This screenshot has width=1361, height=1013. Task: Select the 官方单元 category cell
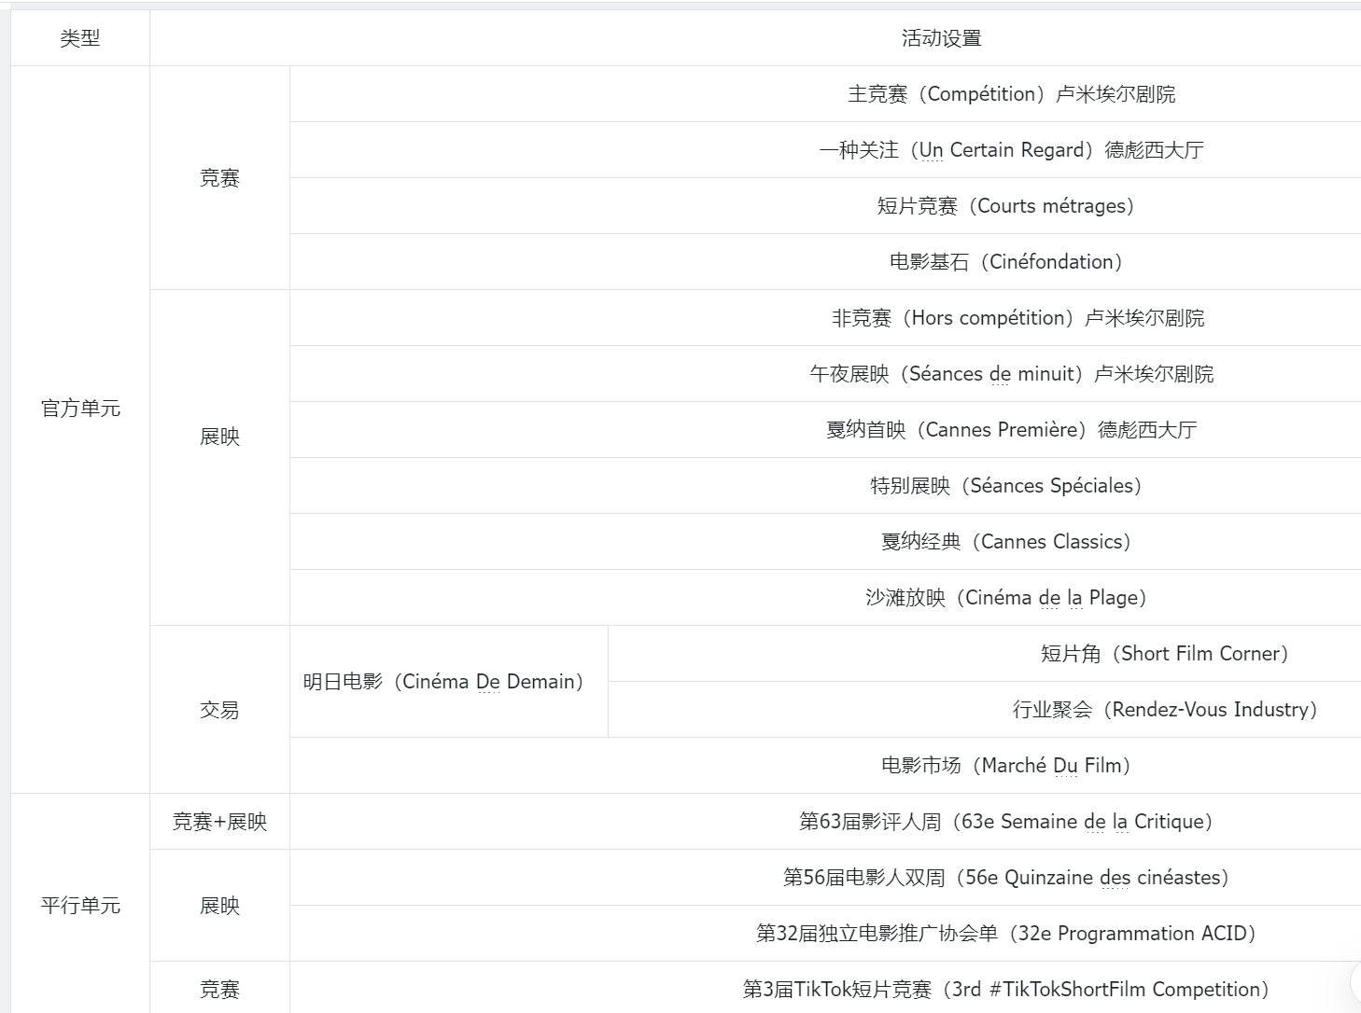[x=80, y=409]
